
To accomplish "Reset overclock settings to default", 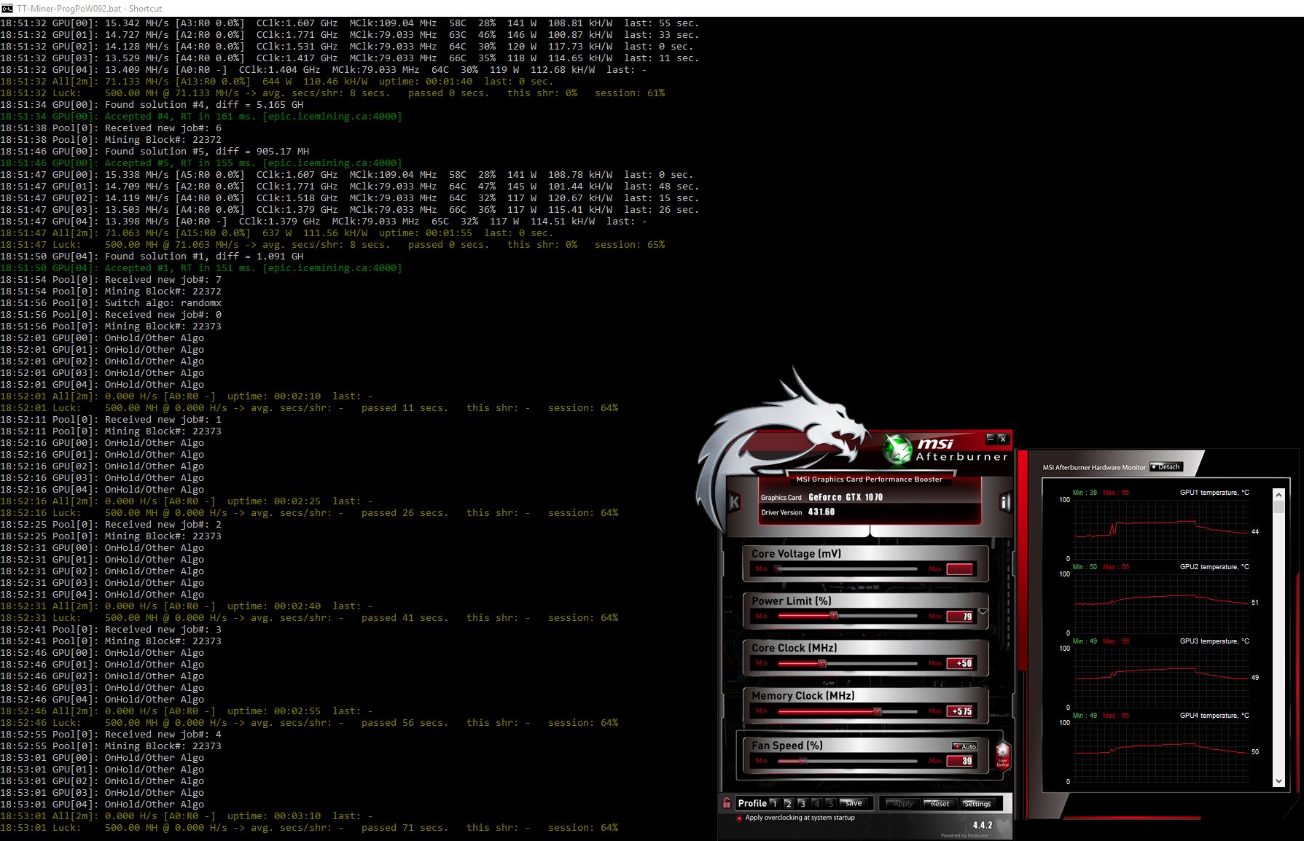I will tap(940, 803).
